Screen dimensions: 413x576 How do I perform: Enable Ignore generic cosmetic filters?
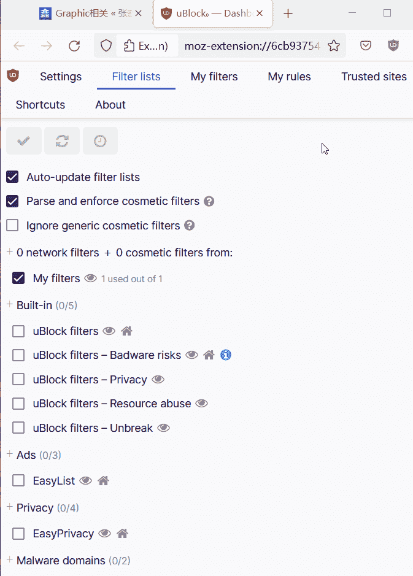point(12,225)
